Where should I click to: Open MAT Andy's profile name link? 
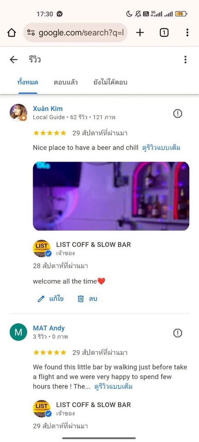tap(49, 328)
